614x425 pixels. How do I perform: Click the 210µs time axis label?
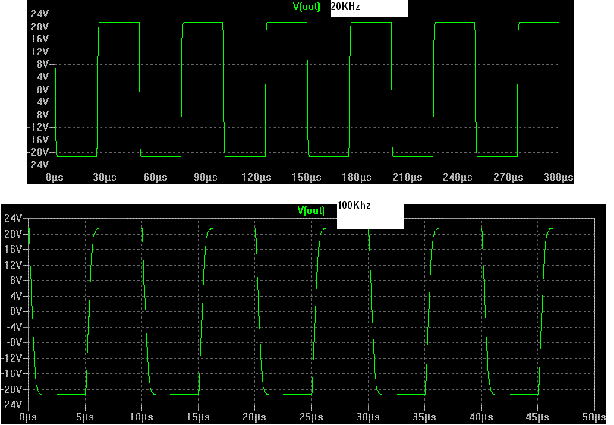coord(408,178)
